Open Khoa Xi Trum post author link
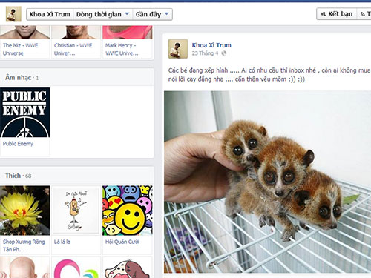371x278 pixels. 211,45
